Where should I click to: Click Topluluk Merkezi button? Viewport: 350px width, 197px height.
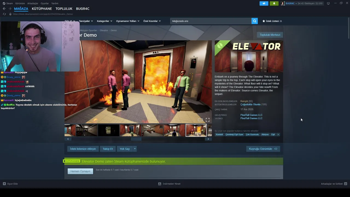270,35
